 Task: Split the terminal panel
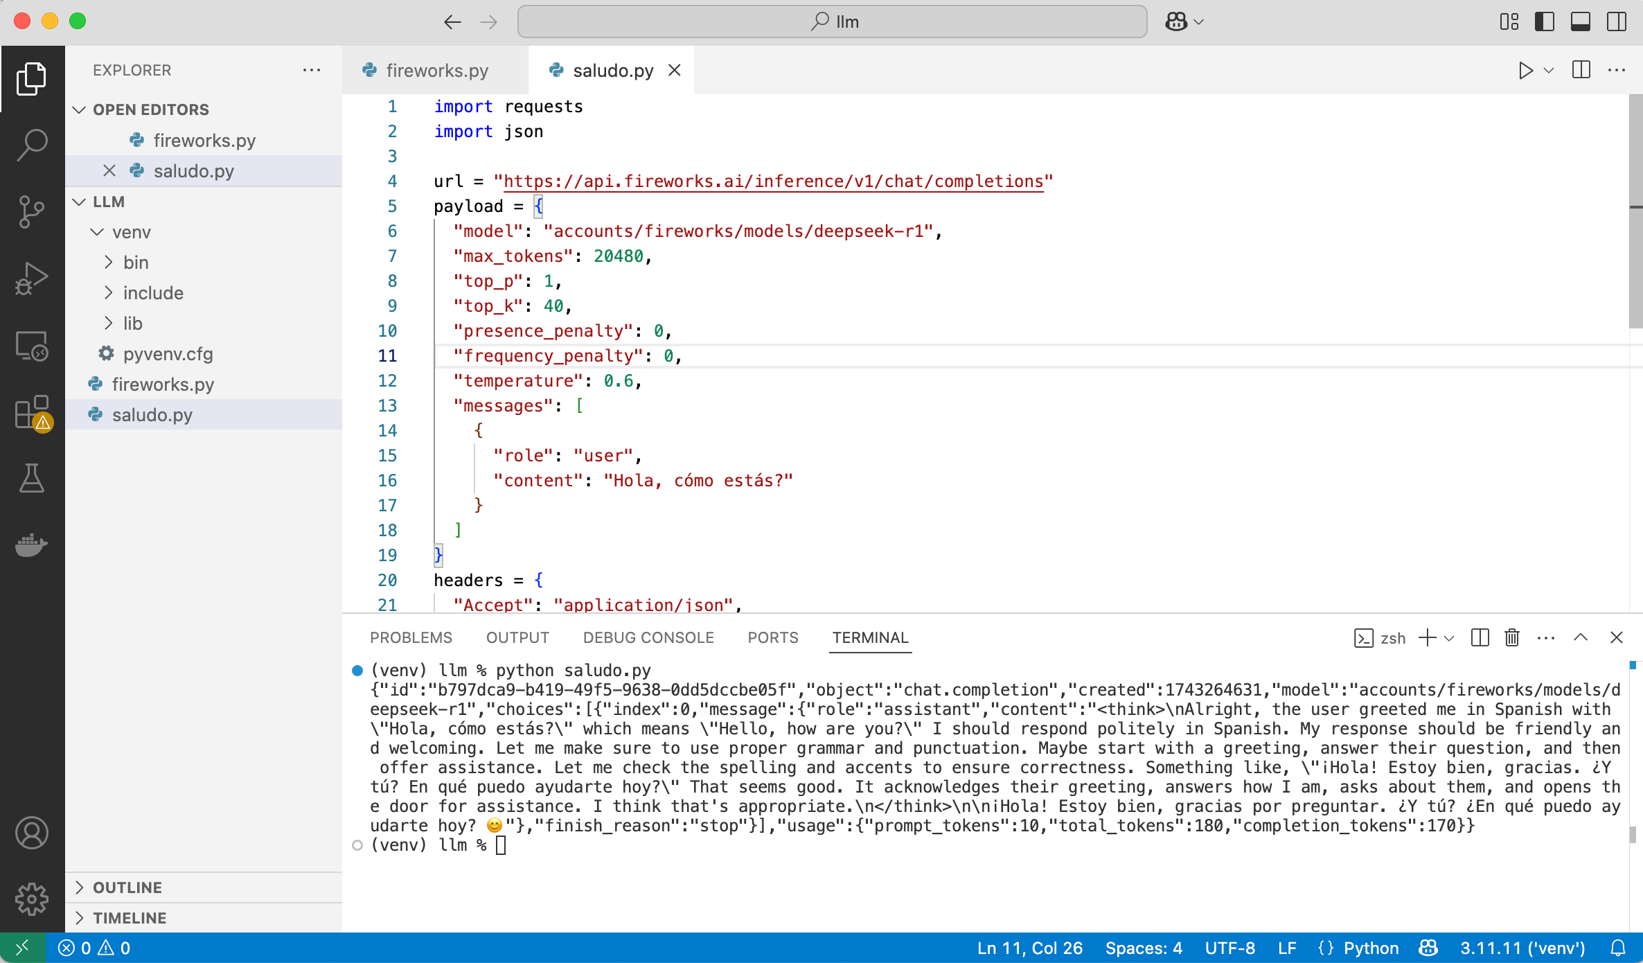click(x=1480, y=637)
